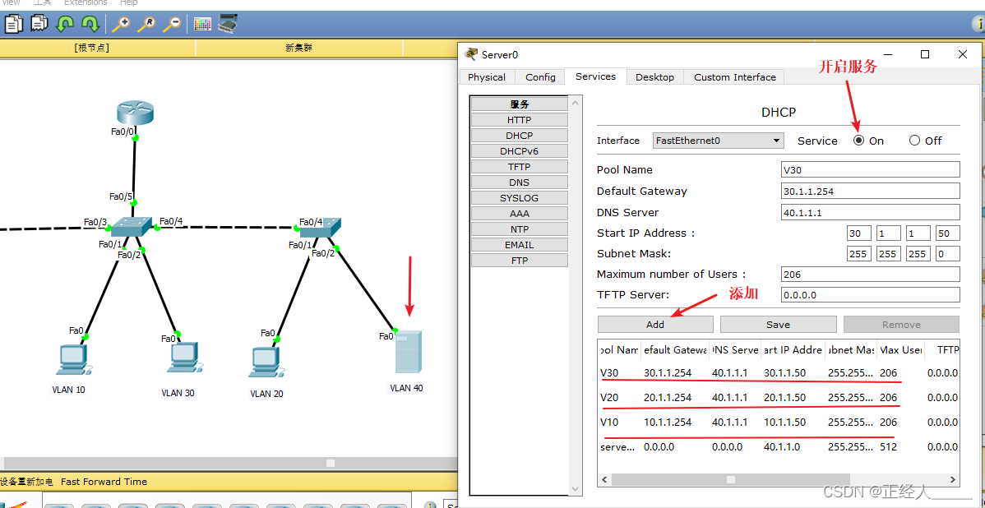Select the SYSLOG service entry
The height and width of the screenshot is (508, 985).
(x=519, y=197)
